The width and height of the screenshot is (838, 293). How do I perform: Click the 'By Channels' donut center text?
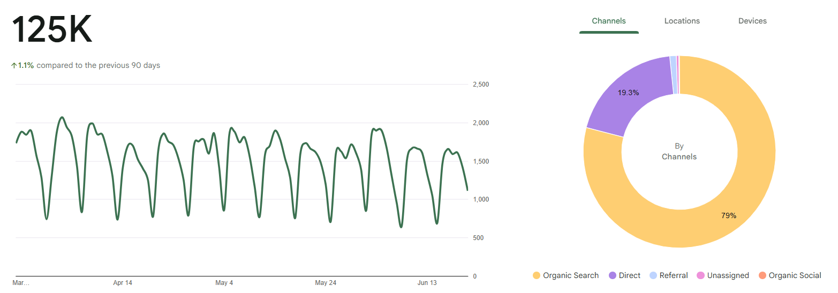point(679,151)
